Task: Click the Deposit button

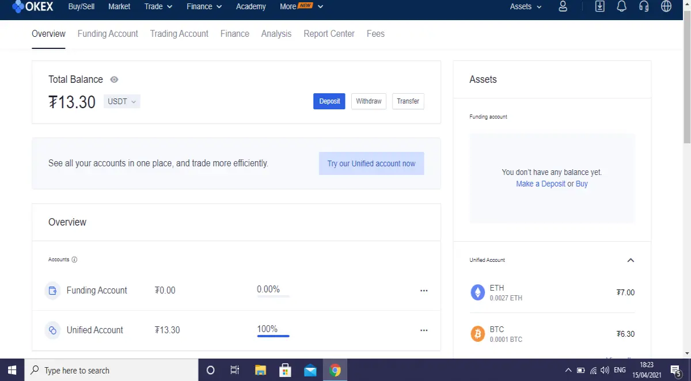Action: [x=329, y=101]
